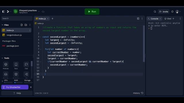Expand the resources usage panel

(2, 81)
